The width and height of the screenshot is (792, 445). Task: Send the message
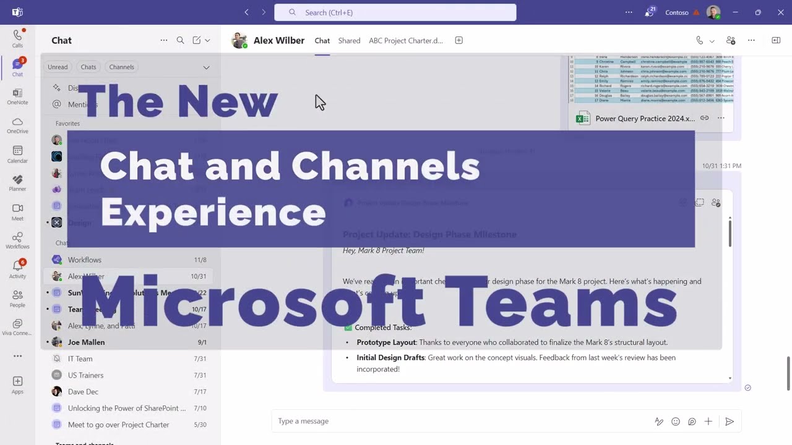pyautogui.click(x=730, y=422)
